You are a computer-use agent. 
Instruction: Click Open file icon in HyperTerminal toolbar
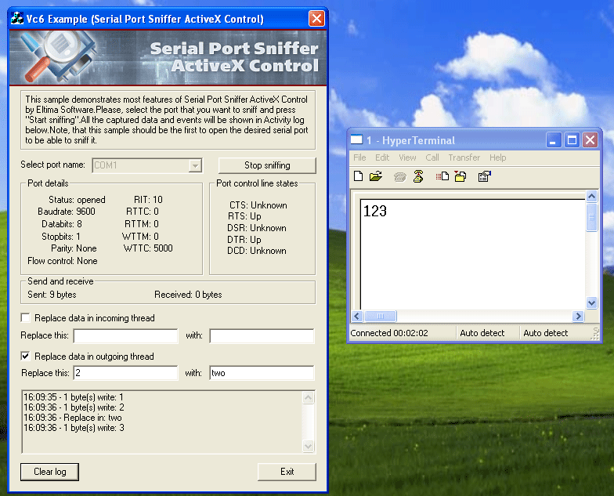(376, 176)
